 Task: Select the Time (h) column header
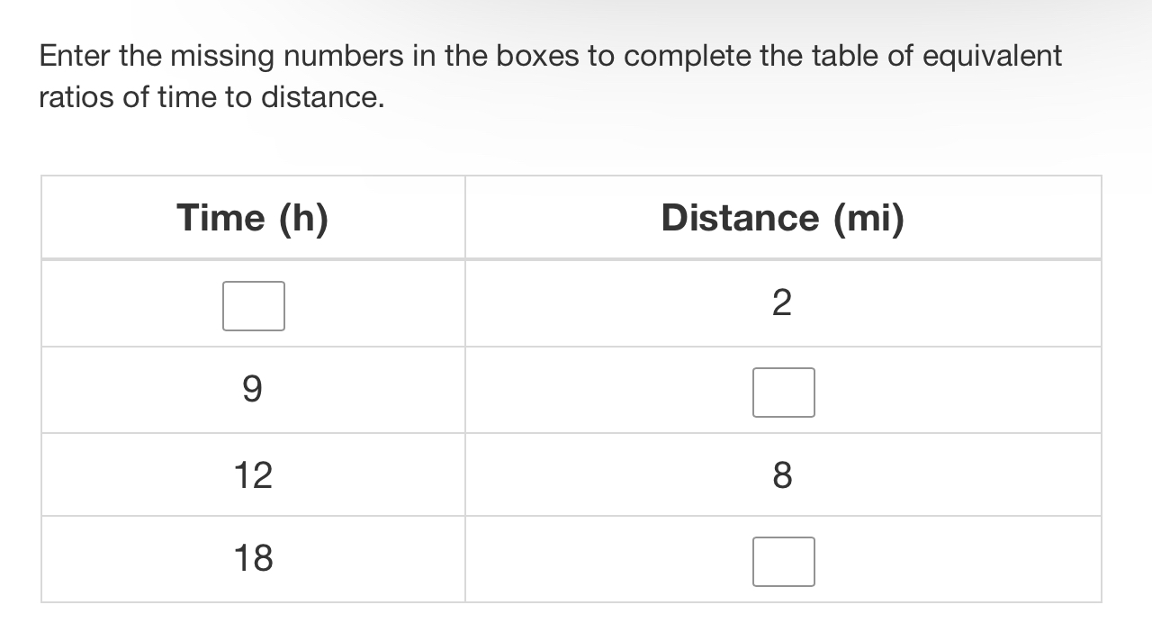pos(253,217)
